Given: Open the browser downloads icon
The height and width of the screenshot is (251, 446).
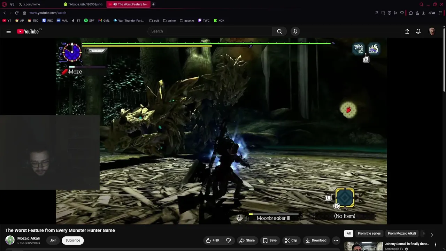Looking at the screenshot, I should [x=423, y=13].
